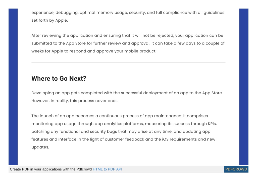Click the word "KPIs" in the paragraph

[x=212, y=124]
